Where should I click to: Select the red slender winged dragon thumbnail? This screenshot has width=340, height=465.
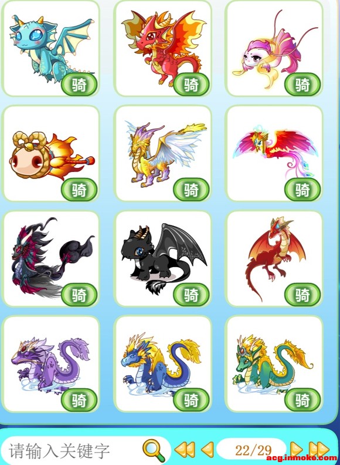click(x=274, y=258)
